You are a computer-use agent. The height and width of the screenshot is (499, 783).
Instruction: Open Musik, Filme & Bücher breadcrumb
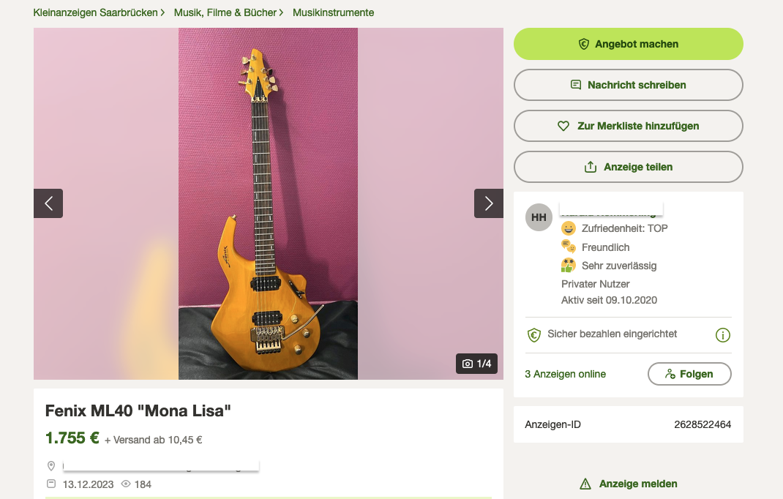225,12
